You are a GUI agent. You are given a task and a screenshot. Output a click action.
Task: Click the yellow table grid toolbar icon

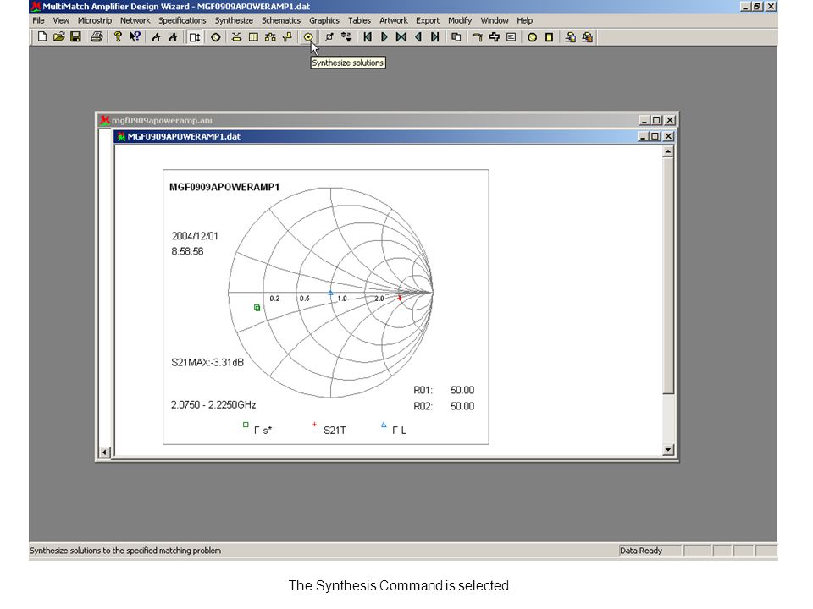point(253,37)
